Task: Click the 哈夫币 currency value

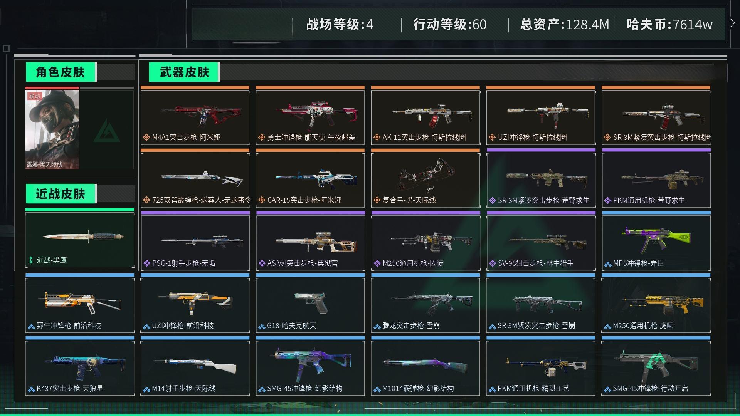Action: coord(670,25)
